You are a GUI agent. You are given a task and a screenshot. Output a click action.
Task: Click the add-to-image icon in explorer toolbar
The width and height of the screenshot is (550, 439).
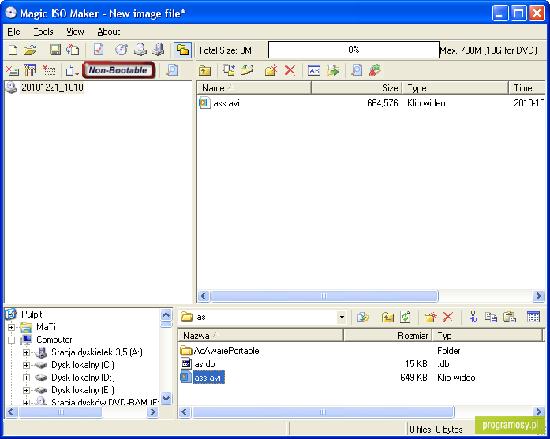363,318
